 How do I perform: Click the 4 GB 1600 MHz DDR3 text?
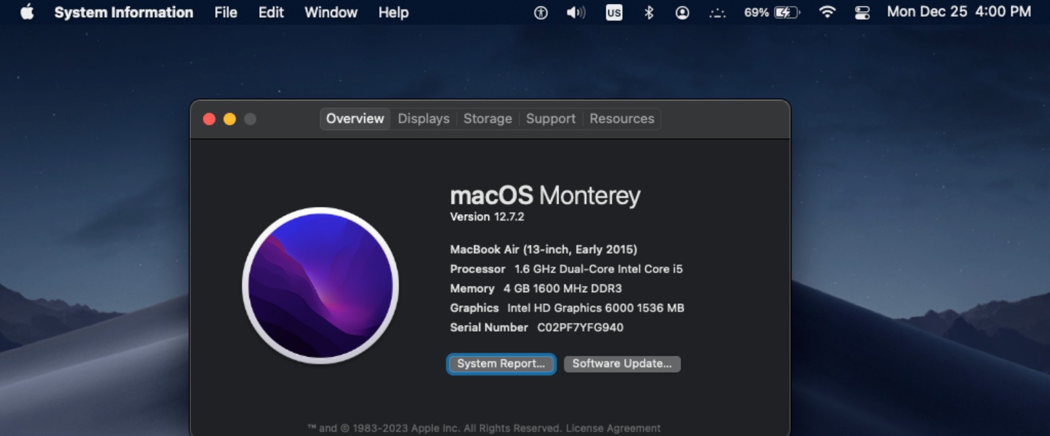[562, 289]
